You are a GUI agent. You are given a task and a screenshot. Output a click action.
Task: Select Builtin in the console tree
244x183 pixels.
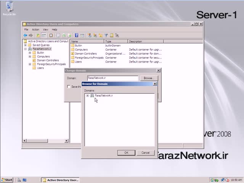tap(40, 53)
